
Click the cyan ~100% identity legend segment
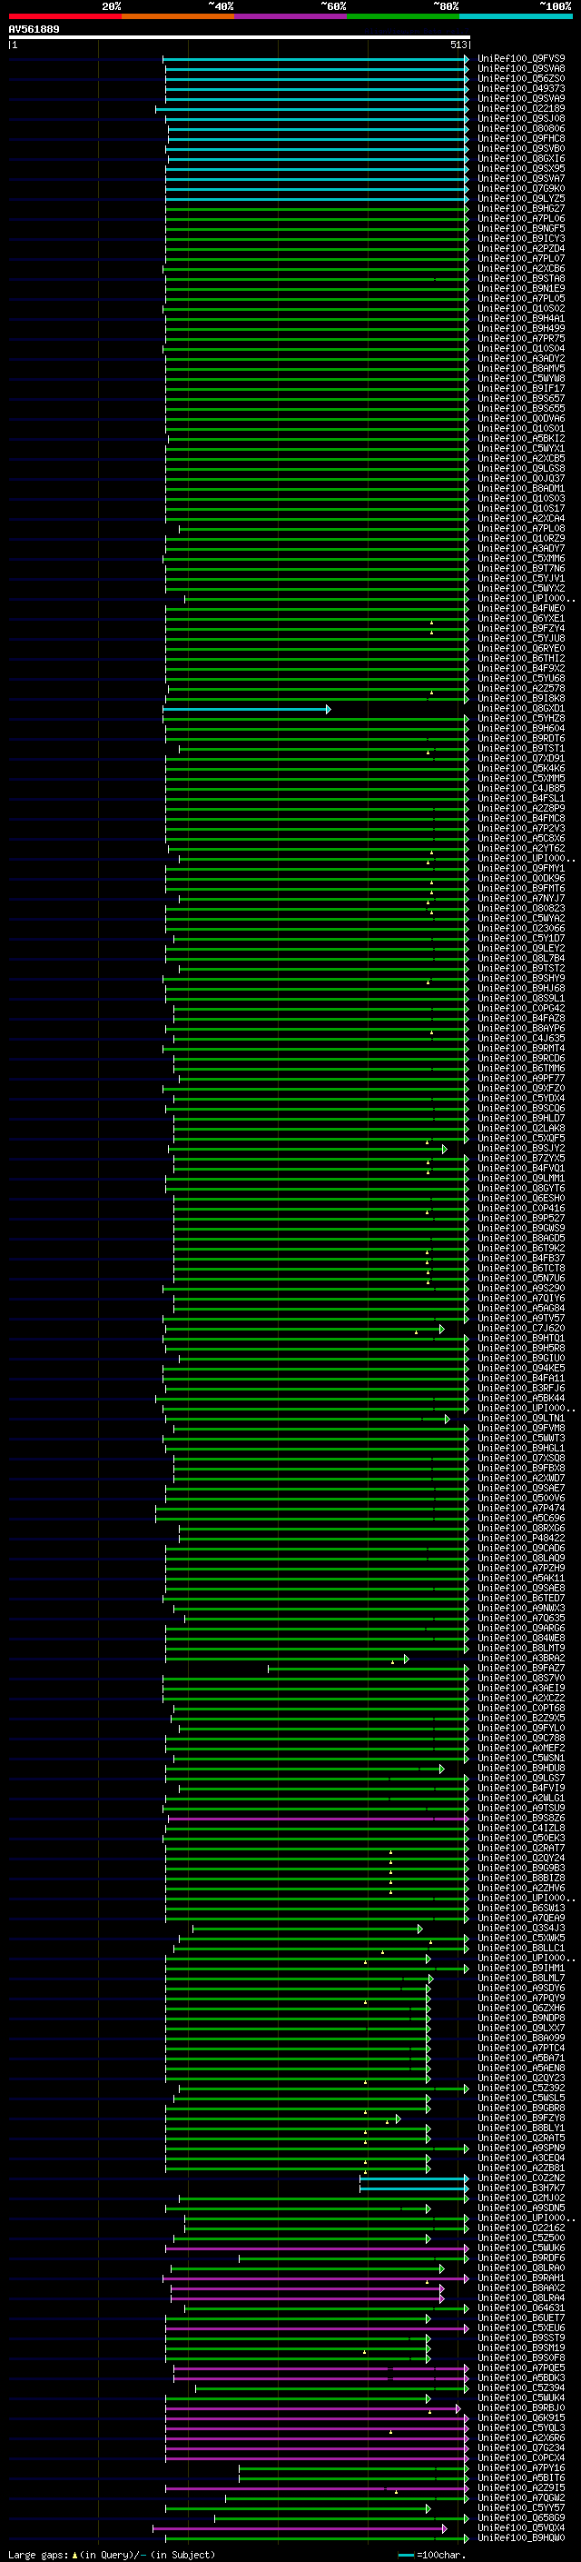(x=516, y=16)
